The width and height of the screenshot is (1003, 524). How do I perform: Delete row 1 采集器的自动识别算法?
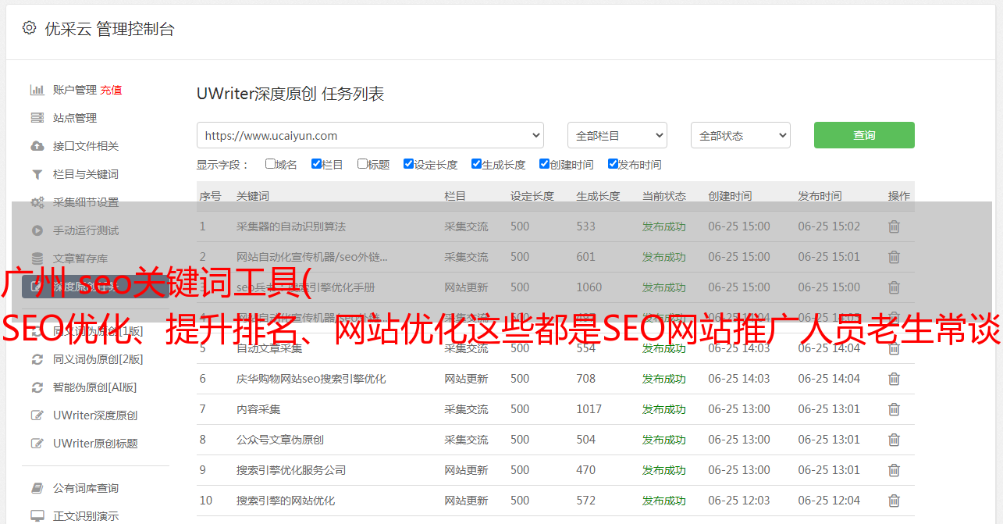pyautogui.click(x=895, y=226)
